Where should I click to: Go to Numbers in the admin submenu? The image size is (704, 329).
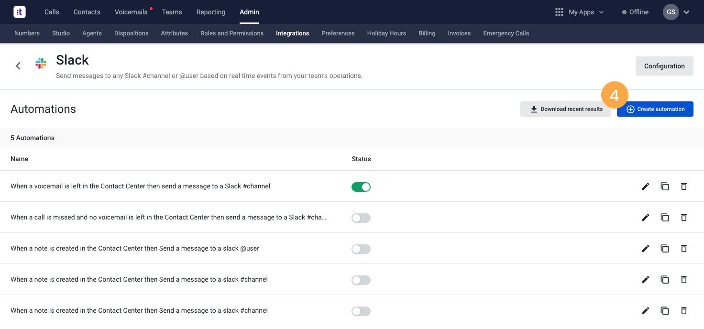tap(27, 33)
